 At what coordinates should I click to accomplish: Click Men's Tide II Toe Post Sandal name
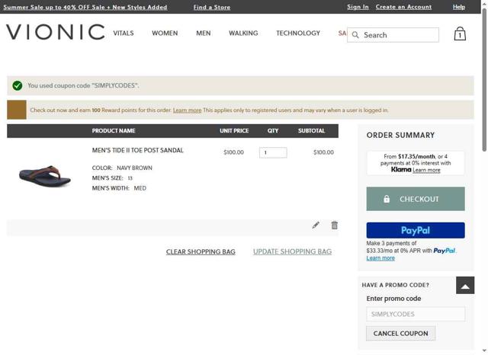(x=137, y=150)
